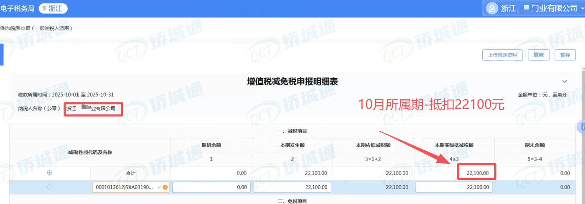
Task: Click the 金额单位：元，至角分 note
Action: [x=542, y=95]
